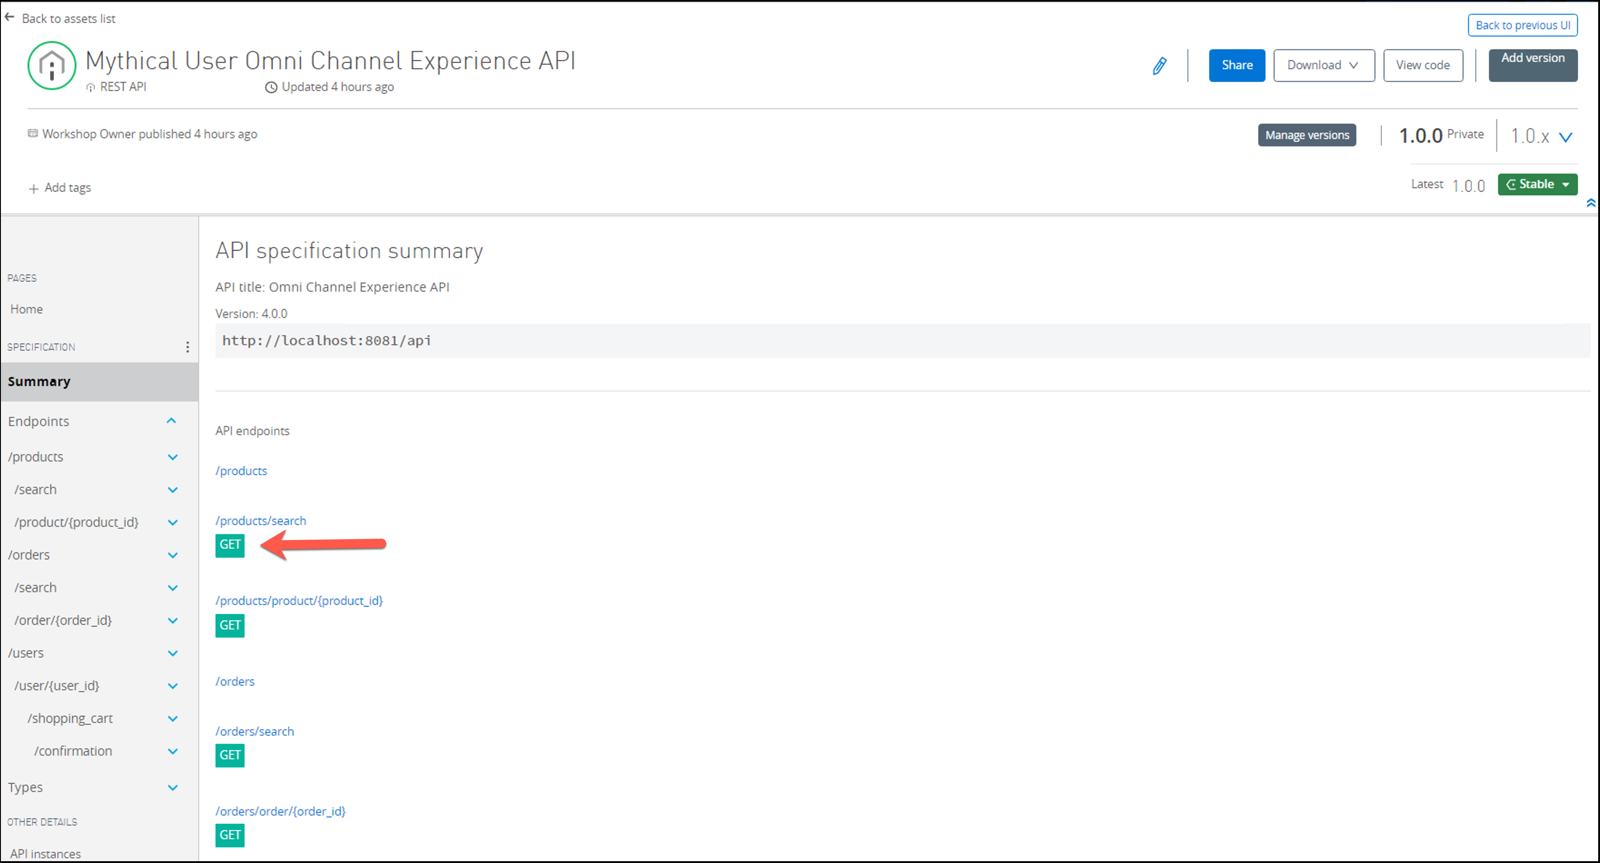This screenshot has width=1600, height=863.
Task: Open the Download dropdown
Action: 1324,65
